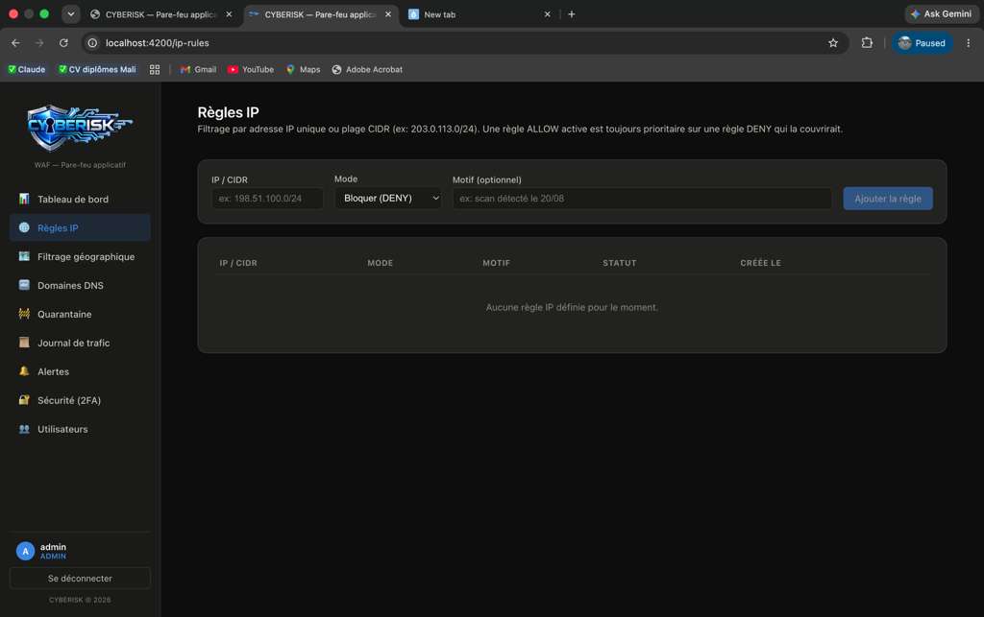Open the Alertes page
Image resolution: width=984 pixels, height=617 pixels.
click(x=80, y=372)
